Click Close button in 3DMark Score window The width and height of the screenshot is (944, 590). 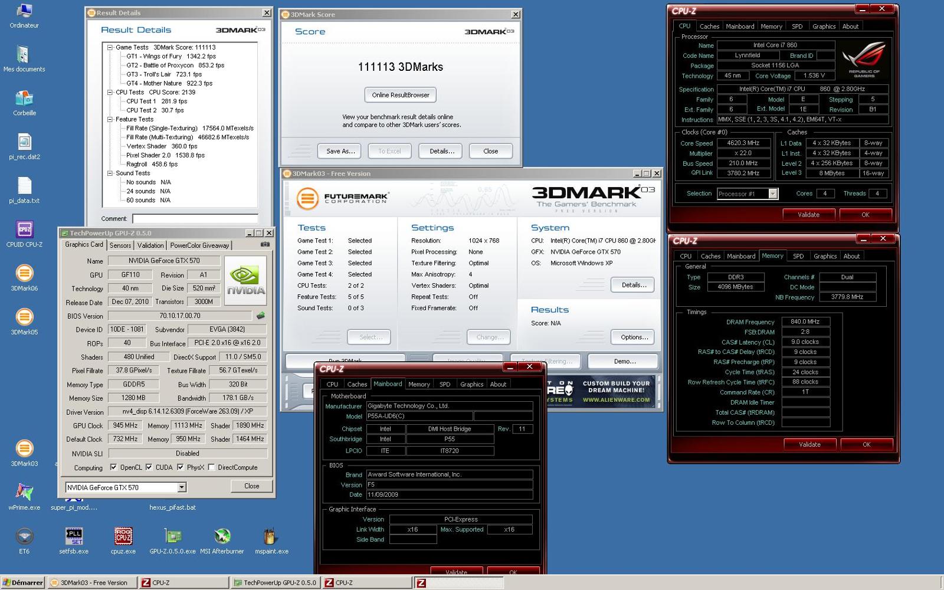[x=490, y=151]
